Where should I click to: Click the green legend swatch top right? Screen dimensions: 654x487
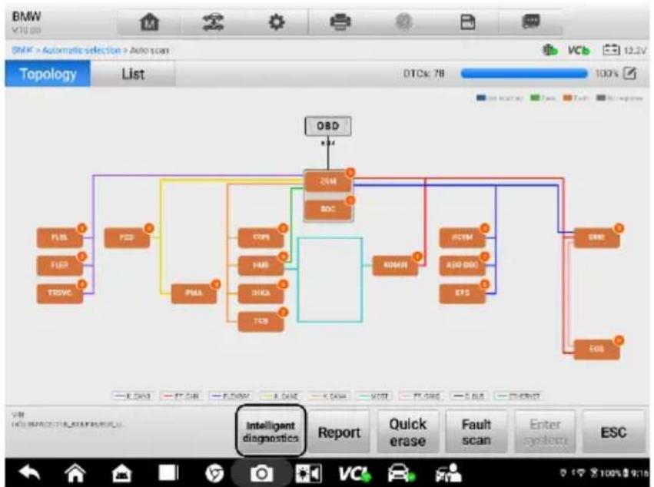(534, 98)
